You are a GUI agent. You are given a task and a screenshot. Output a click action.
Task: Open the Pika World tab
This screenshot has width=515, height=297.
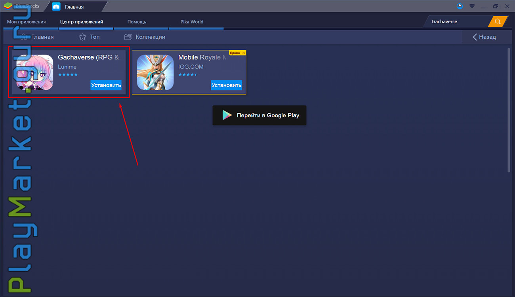coord(192,22)
